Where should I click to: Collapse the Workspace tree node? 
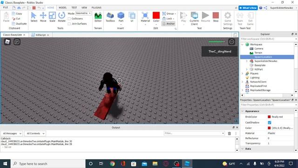pos(242,44)
